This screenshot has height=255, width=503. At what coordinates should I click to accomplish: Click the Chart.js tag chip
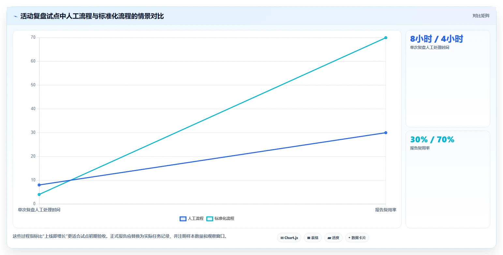click(x=289, y=238)
